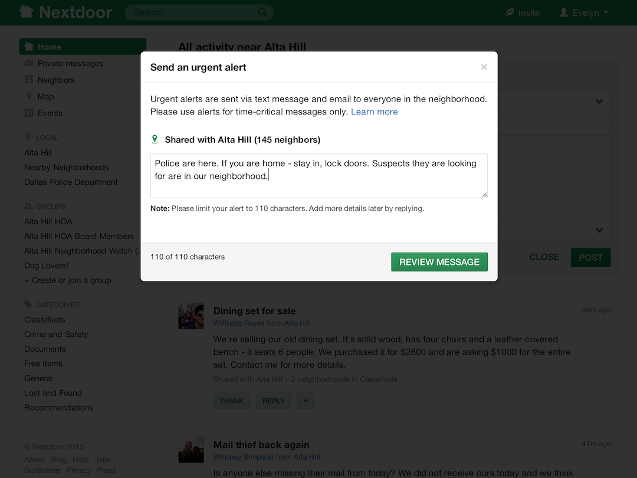Viewport: 637px width, 478px height.
Task: Click the Map pin icon in sidebar
Action: coord(29,96)
